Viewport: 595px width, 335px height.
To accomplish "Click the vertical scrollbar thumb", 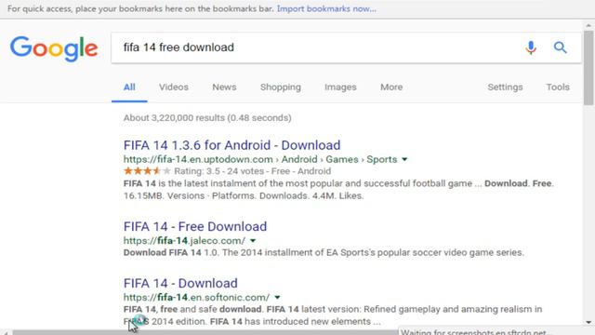I will point(588,68).
